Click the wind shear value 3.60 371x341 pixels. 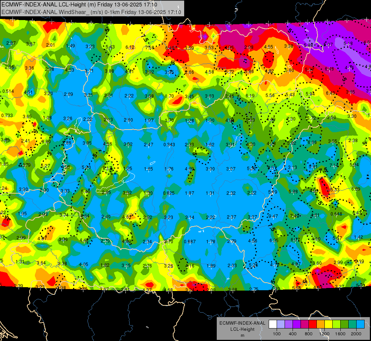coord(317,263)
